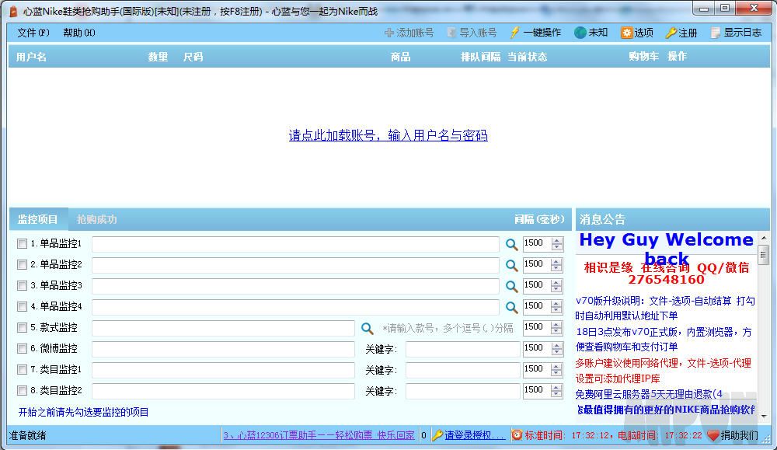Click 免费阿里云服务器 announcement link
The image size is (777, 450).
[x=649, y=394]
